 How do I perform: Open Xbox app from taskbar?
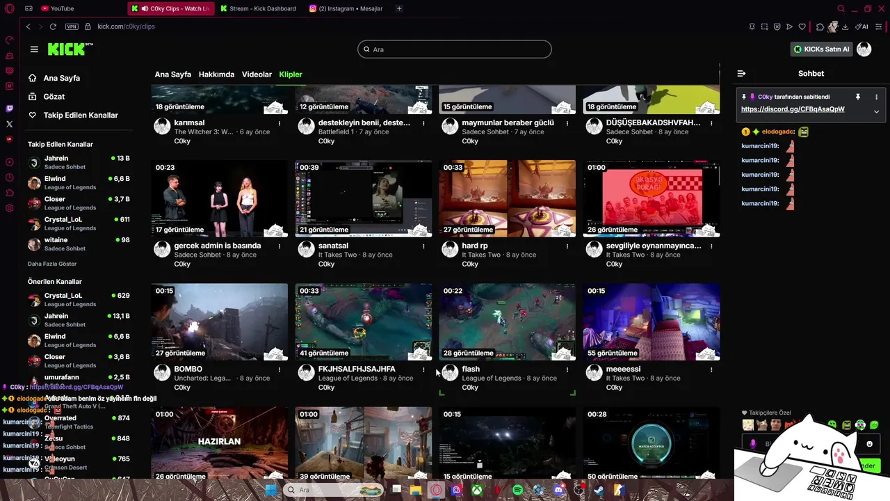477,490
